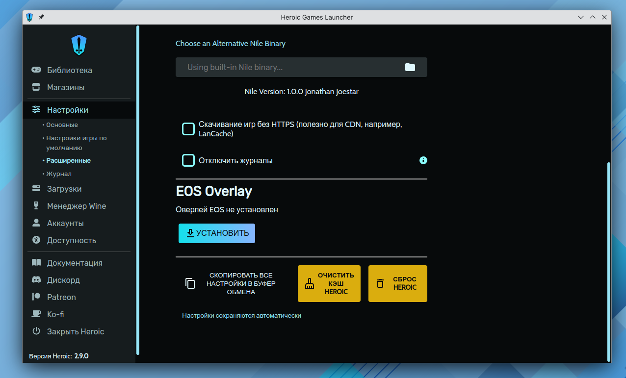Click the Версия Heroic: 2.9.0 label
The image size is (626, 378).
(x=59, y=356)
